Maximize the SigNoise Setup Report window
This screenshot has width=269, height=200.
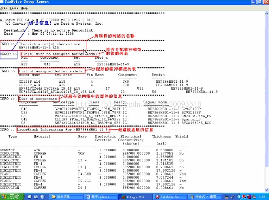point(260,2)
